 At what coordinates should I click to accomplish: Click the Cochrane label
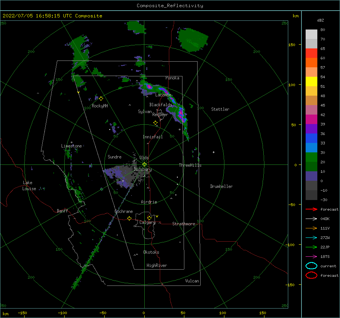point(124,211)
